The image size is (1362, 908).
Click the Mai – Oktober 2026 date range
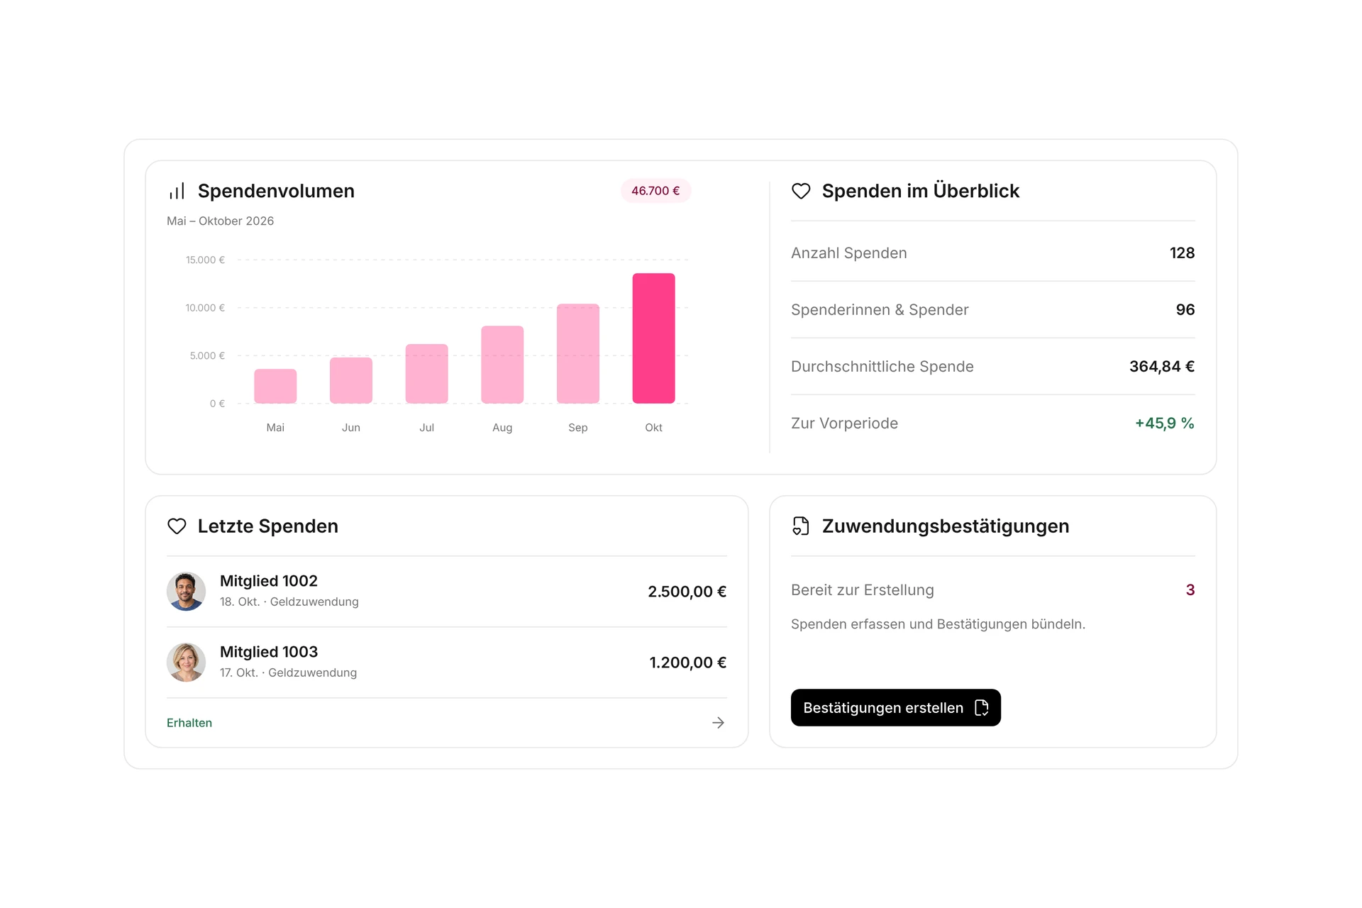point(220,221)
